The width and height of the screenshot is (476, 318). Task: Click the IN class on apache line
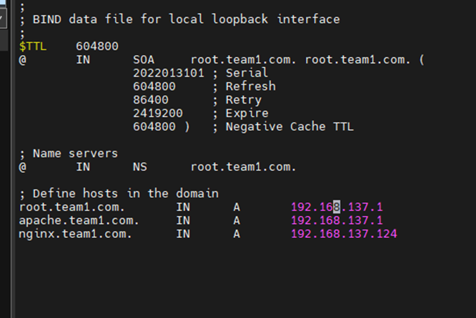click(x=183, y=221)
